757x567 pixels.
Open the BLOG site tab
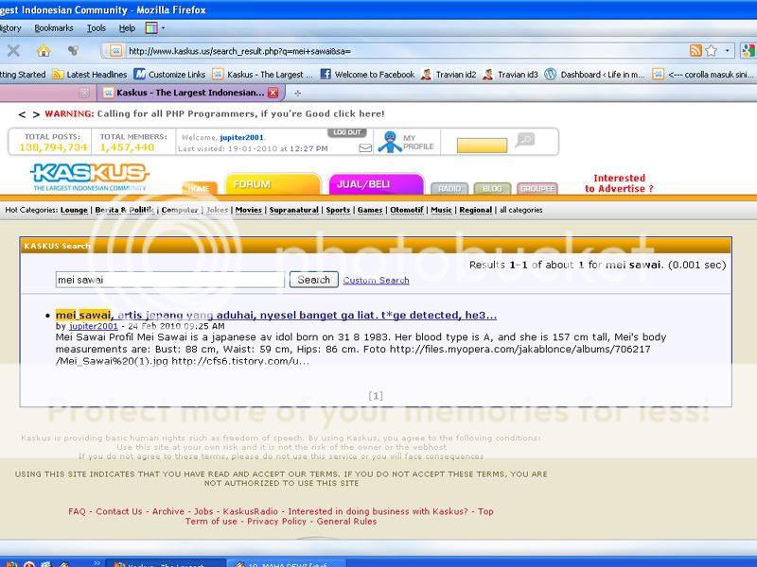492,188
